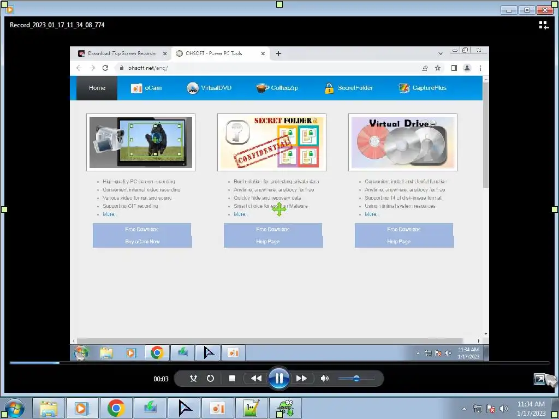Open the green frog app on taskbar
Screen dimensions: 559x419
[285, 408]
